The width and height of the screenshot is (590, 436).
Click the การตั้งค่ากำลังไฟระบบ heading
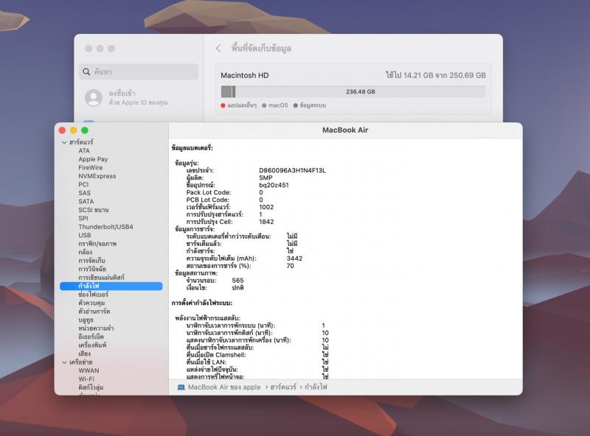coord(202,303)
